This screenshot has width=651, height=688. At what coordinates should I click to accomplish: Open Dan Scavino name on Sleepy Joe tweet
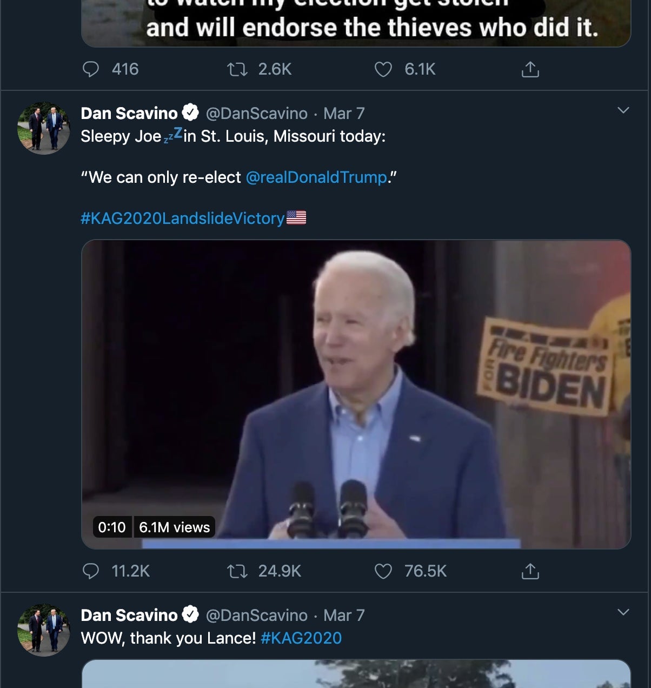click(x=129, y=113)
